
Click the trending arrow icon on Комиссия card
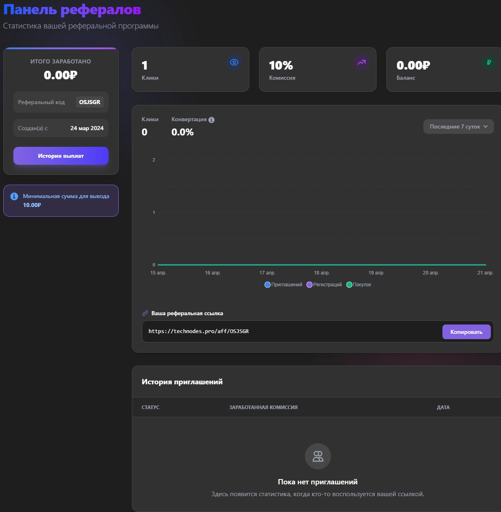(362, 62)
